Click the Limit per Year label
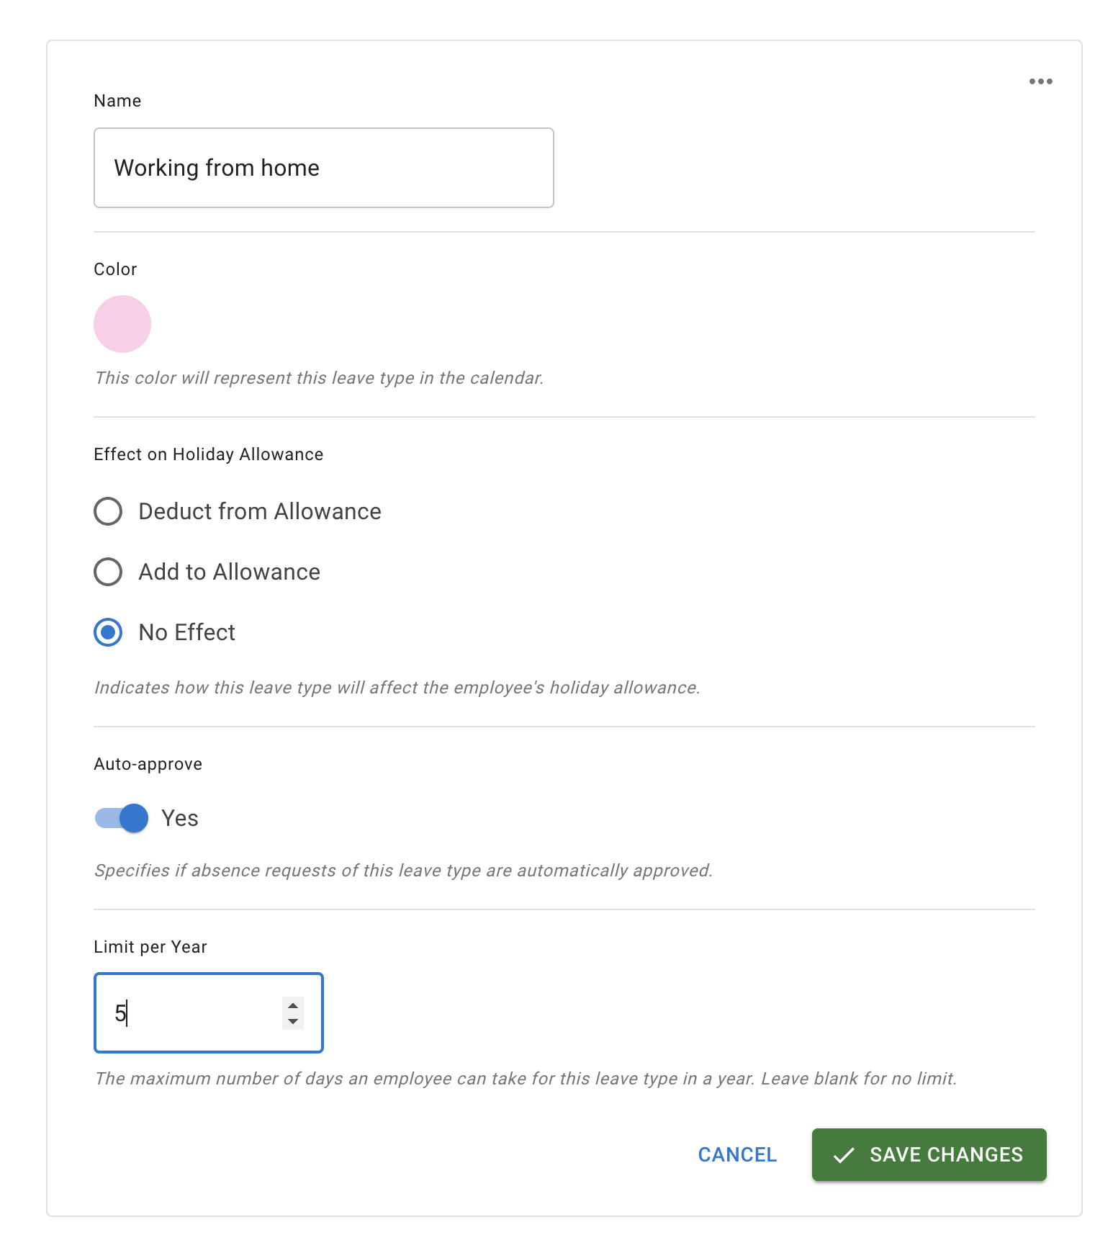This screenshot has height=1240, width=1113. pos(150,947)
